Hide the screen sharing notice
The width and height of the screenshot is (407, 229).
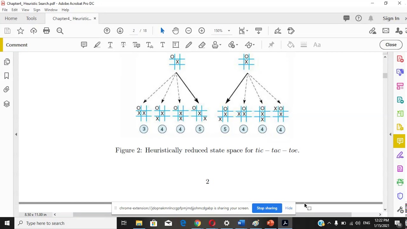tap(289, 208)
